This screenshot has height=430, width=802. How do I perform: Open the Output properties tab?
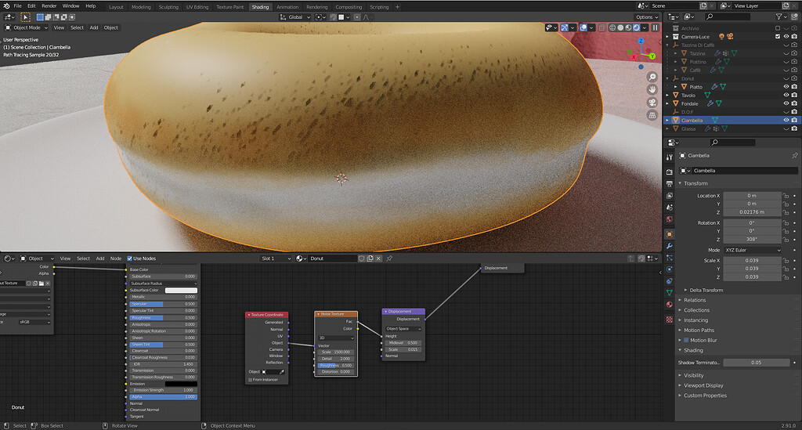point(669,183)
